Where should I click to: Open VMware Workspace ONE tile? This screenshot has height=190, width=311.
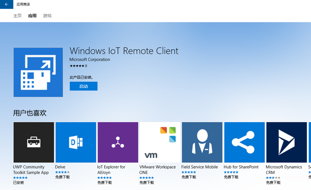(160, 142)
